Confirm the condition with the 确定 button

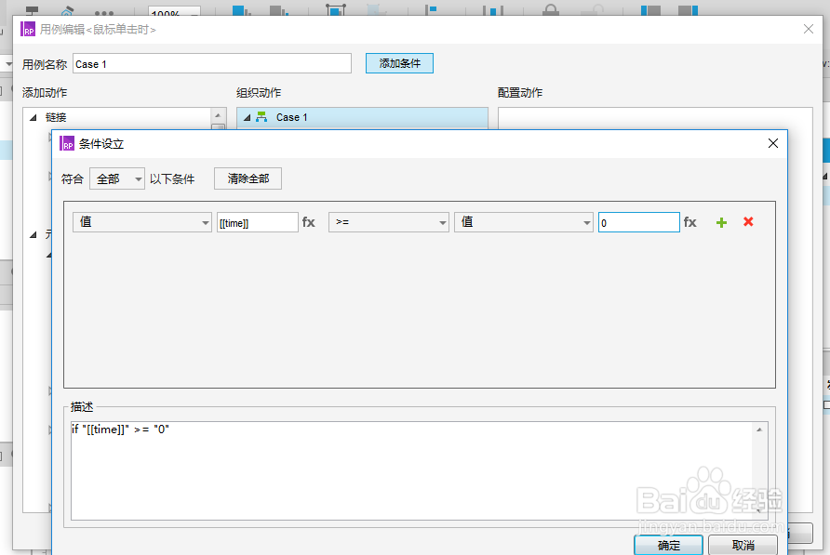pos(668,545)
